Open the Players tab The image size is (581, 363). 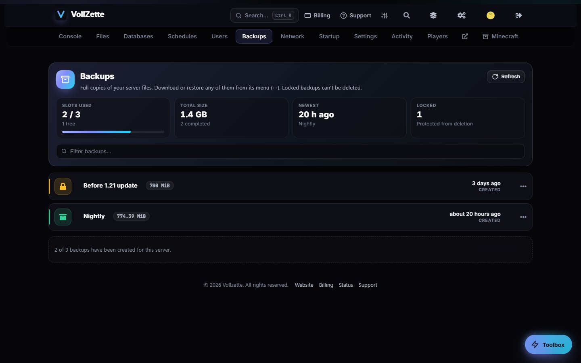437,36
